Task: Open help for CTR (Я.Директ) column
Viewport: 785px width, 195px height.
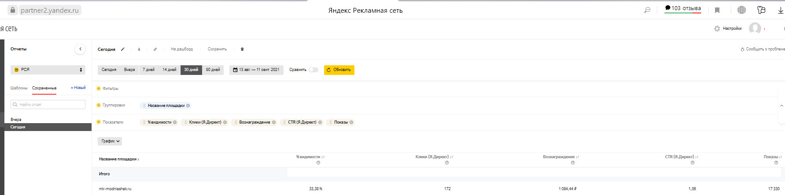Action: coord(693,163)
